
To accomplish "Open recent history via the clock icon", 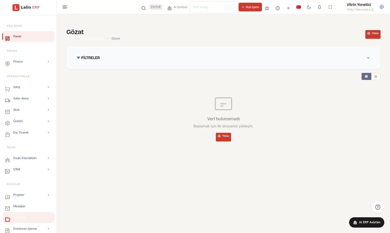I will pyautogui.click(x=278, y=8).
